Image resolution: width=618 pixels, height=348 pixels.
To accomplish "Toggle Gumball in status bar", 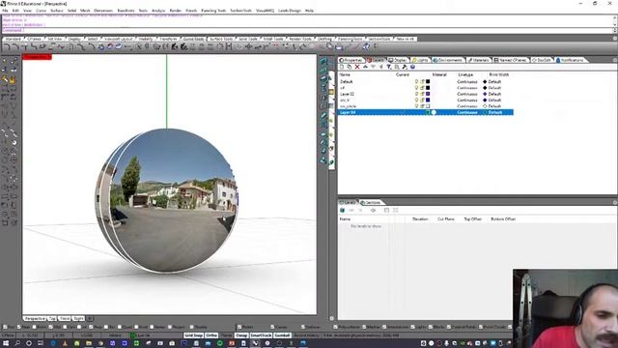I will (x=282, y=335).
